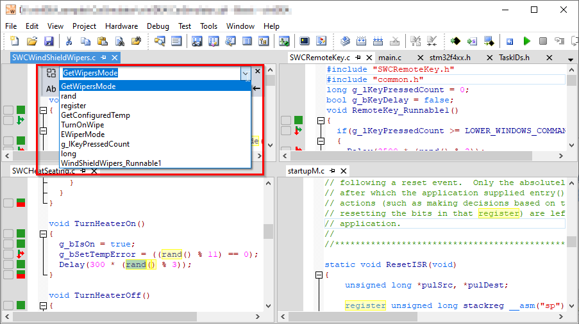Toggle checkbox beside TurnHeaterOn function line
This screenshot has width=579, height=324.
pos(8,234)
